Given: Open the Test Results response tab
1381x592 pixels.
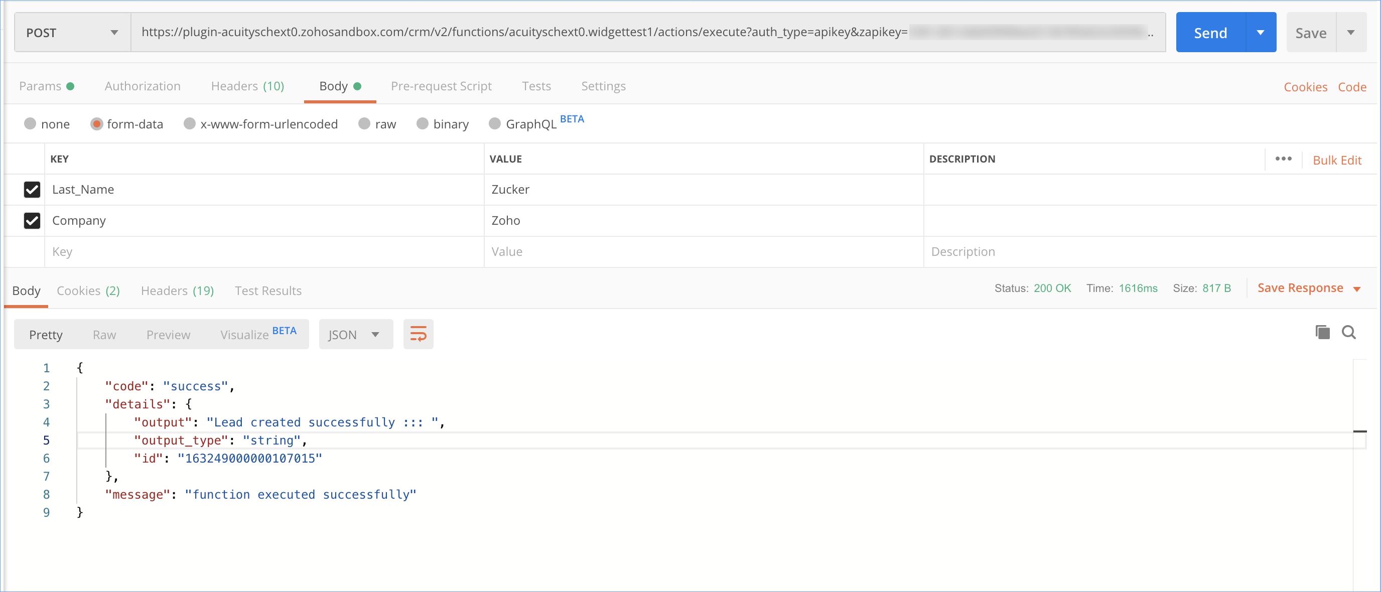Looking at the screenshot, I should [x=268, y=291].
